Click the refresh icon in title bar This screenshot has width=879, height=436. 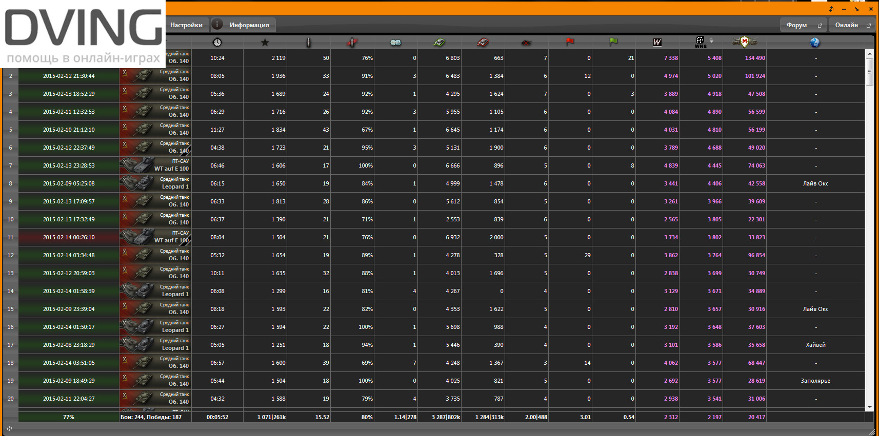(x=831, y=9)
